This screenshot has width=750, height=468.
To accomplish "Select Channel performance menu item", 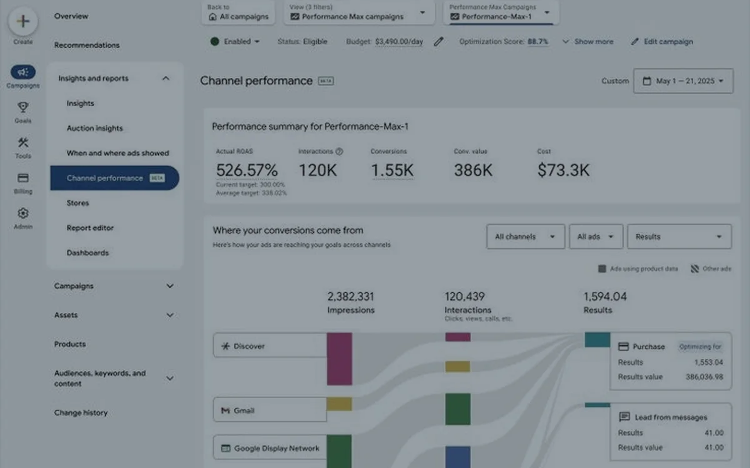I will coord(115,178).
